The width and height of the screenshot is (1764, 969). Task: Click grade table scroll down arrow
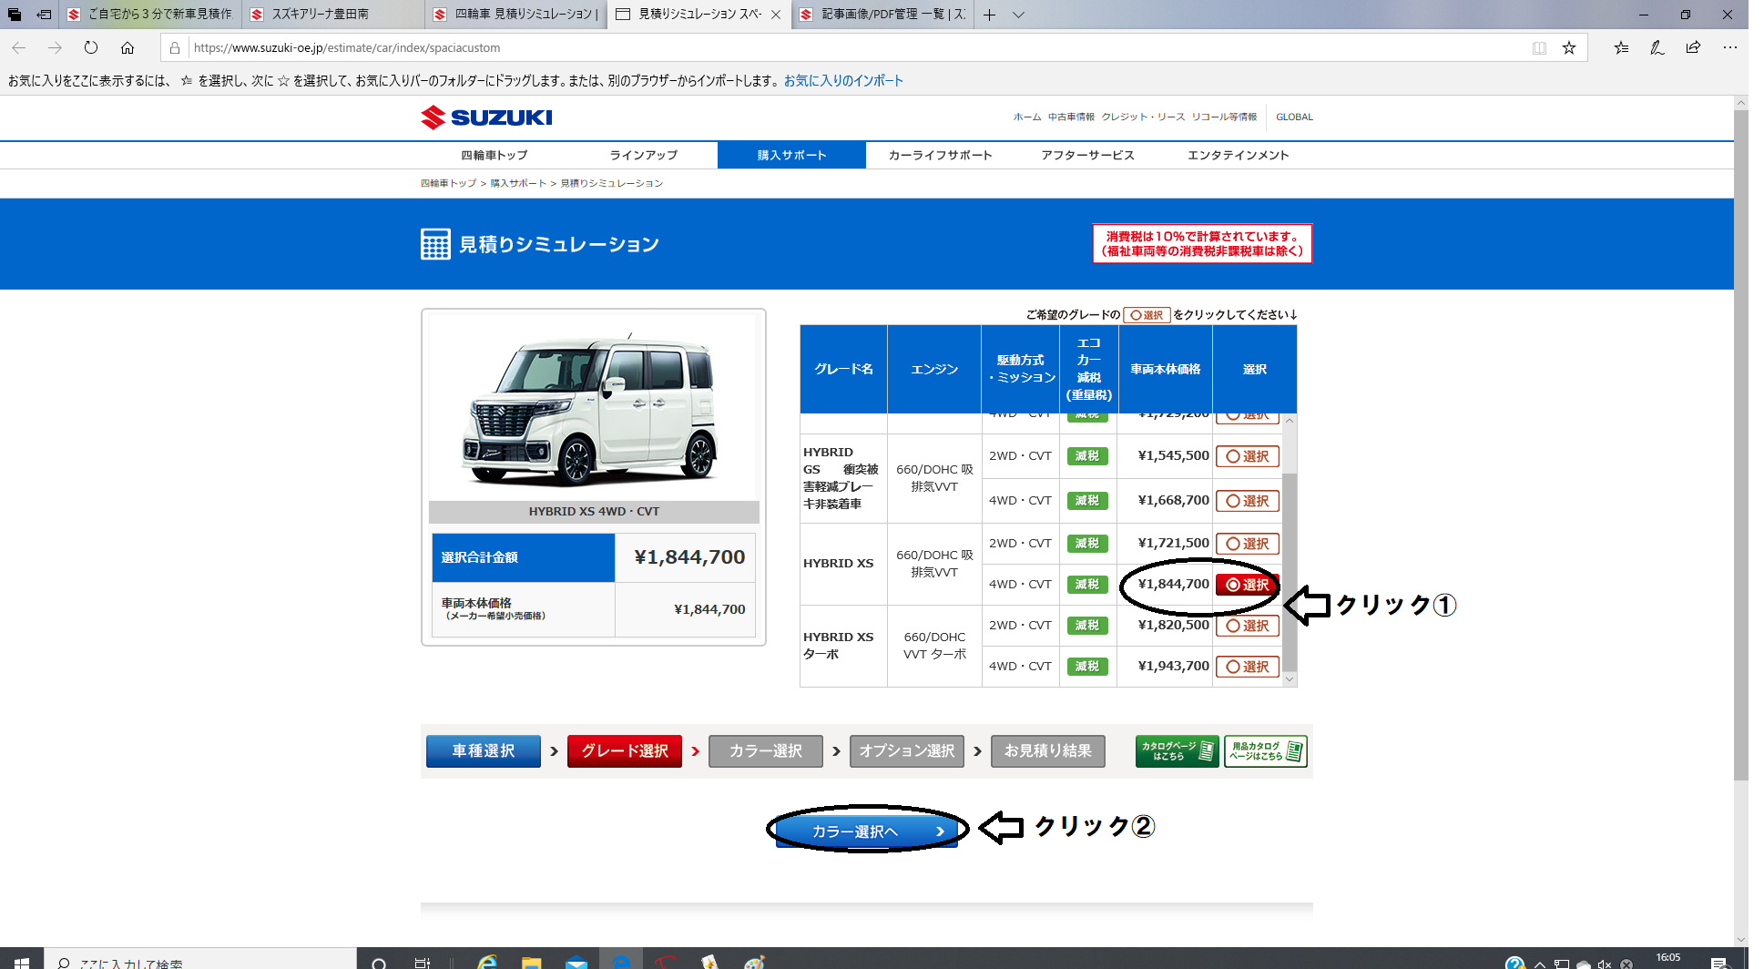tap(1290, 679)
